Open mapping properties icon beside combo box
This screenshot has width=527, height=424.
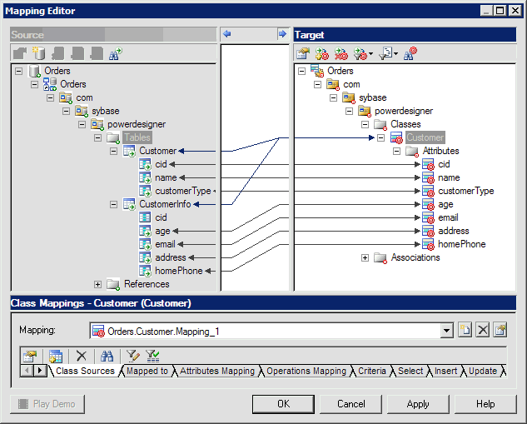(500, 330)
